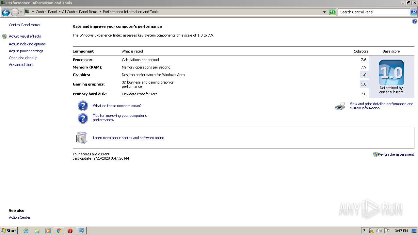418x235 pixels.
Task: Select the Breadcrumb Control Panel item
Action: tap(46, 12)
